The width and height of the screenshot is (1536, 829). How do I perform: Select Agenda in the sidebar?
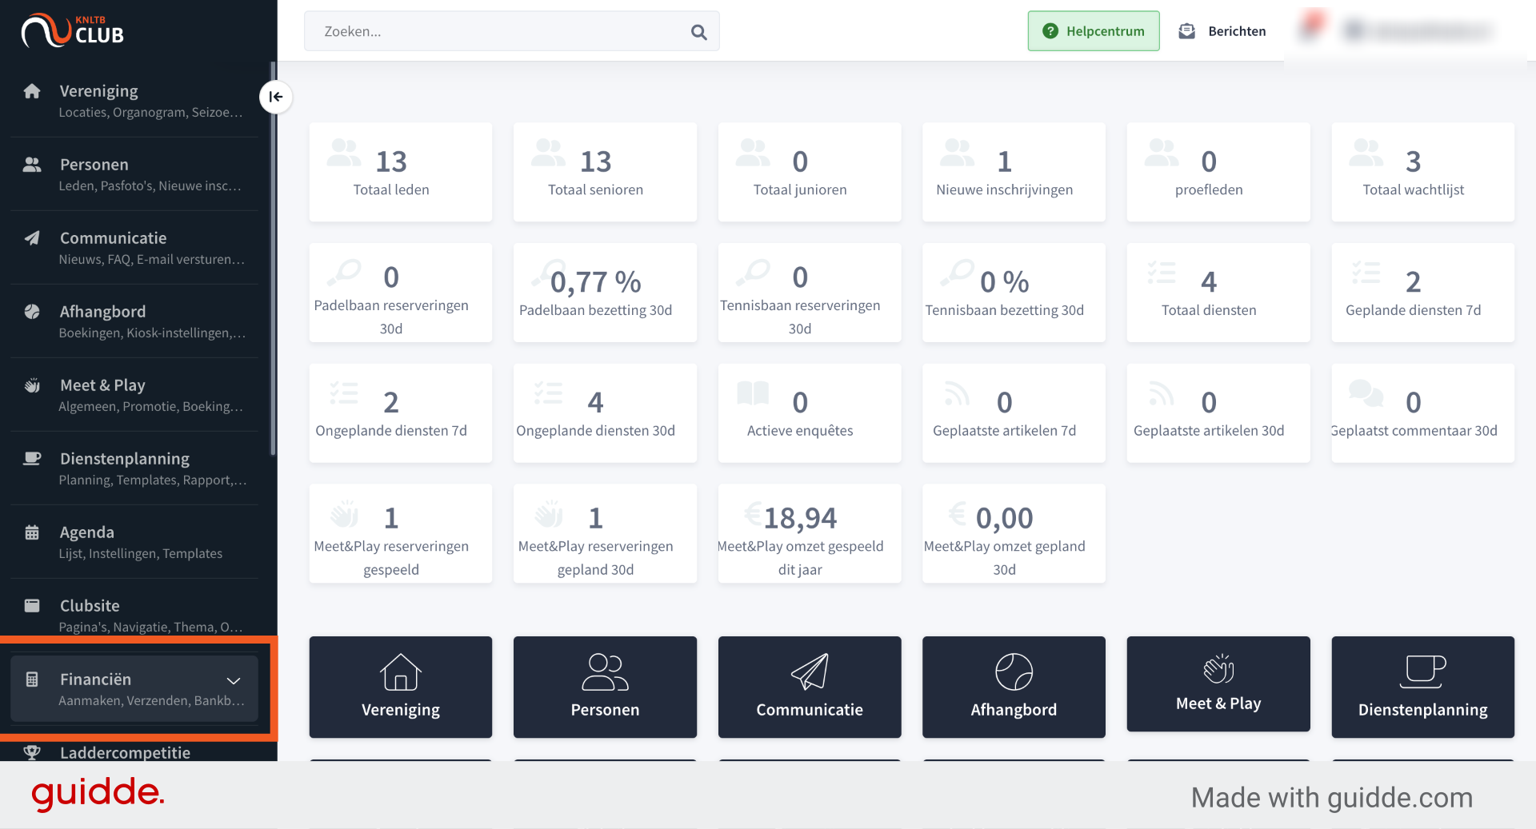[x=134, y=542]
